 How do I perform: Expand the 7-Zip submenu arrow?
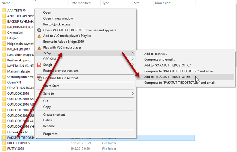133,53
